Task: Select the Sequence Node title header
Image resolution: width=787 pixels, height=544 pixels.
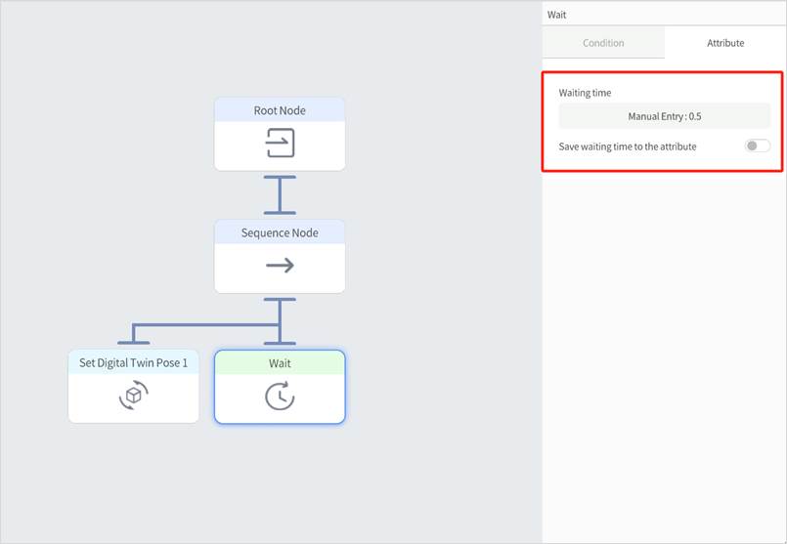Action: pos(280,232)
